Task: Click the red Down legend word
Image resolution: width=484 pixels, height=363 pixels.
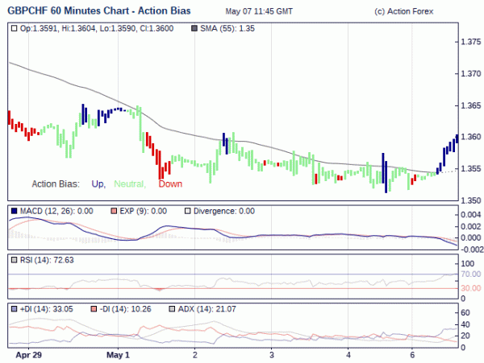Action: [x=170, y=184]
